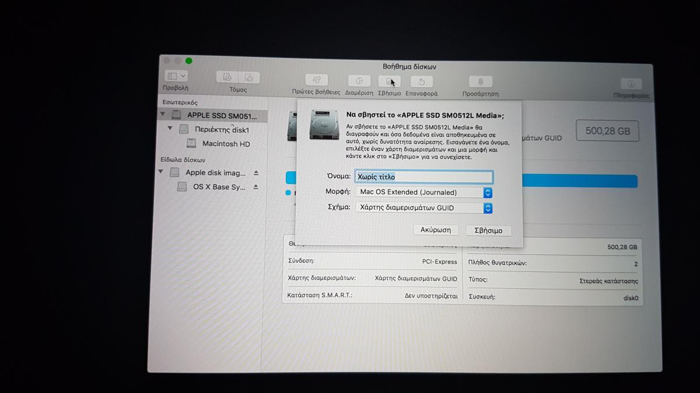Screen dimensions: 700x393
Task: Click the PCI-Express connection value
Action: tap(440, 262)
